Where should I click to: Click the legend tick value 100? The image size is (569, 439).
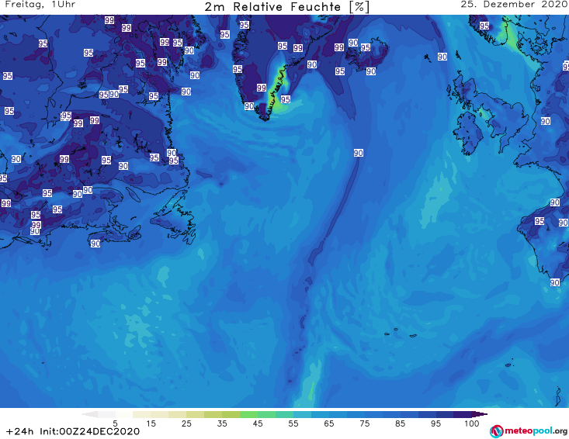(472, 423)
